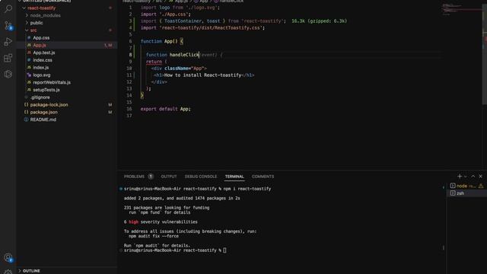
Task: Open the Search view in activity bar
Action: tap(8, 8)
